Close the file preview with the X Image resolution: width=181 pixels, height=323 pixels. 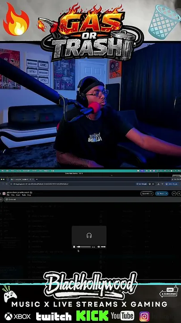[x=0, y=193]
